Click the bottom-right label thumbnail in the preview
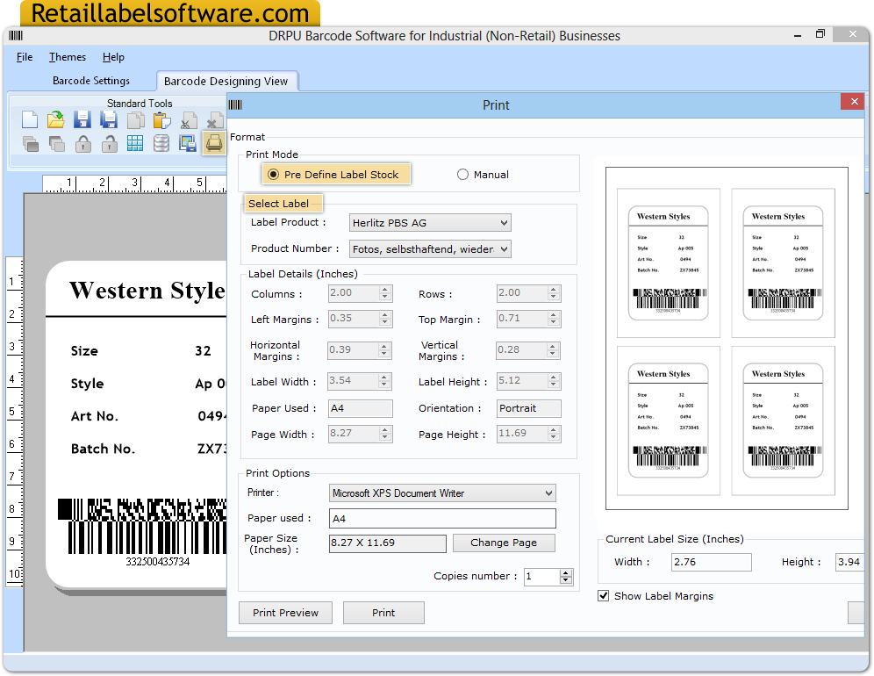 point(783,421)
